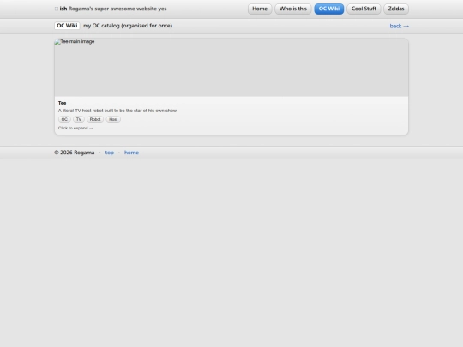Click the Tee character name heading
463x347 pixels.
tap(62, 103)
